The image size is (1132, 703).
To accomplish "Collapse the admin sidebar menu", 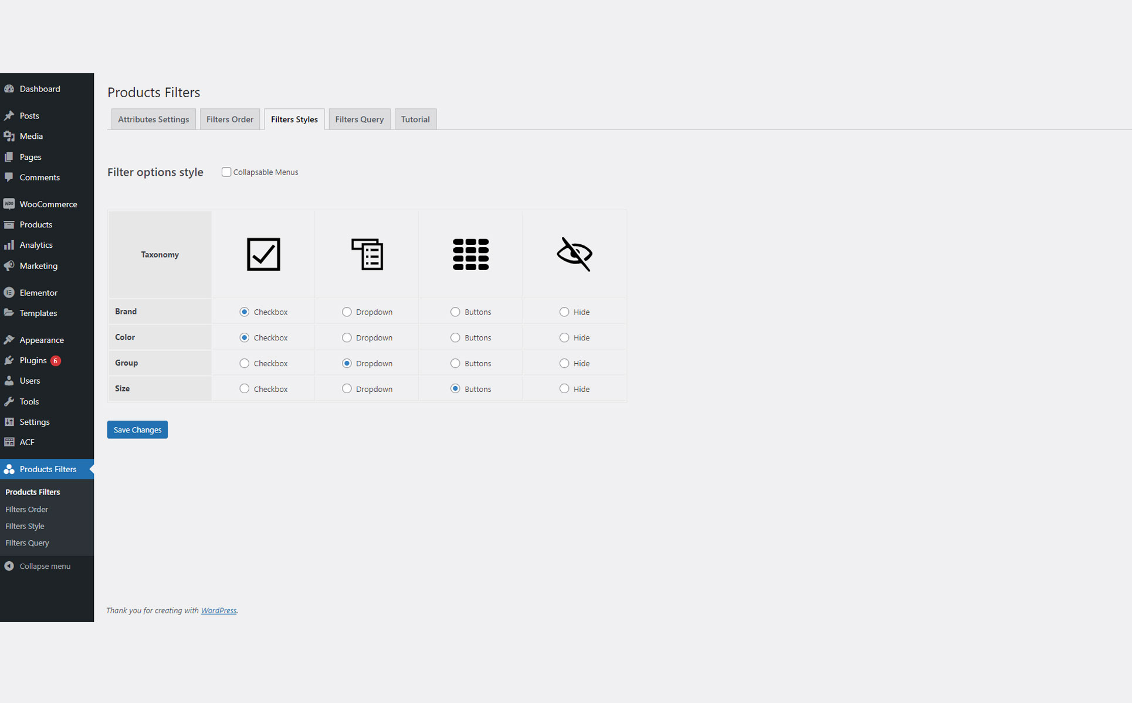I will tap(45, 566).
